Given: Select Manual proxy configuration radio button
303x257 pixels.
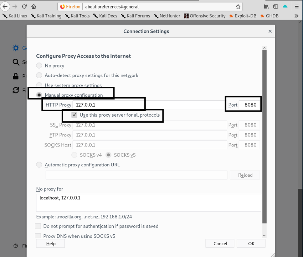Looking at the screenshot, I should coord(39,95).
